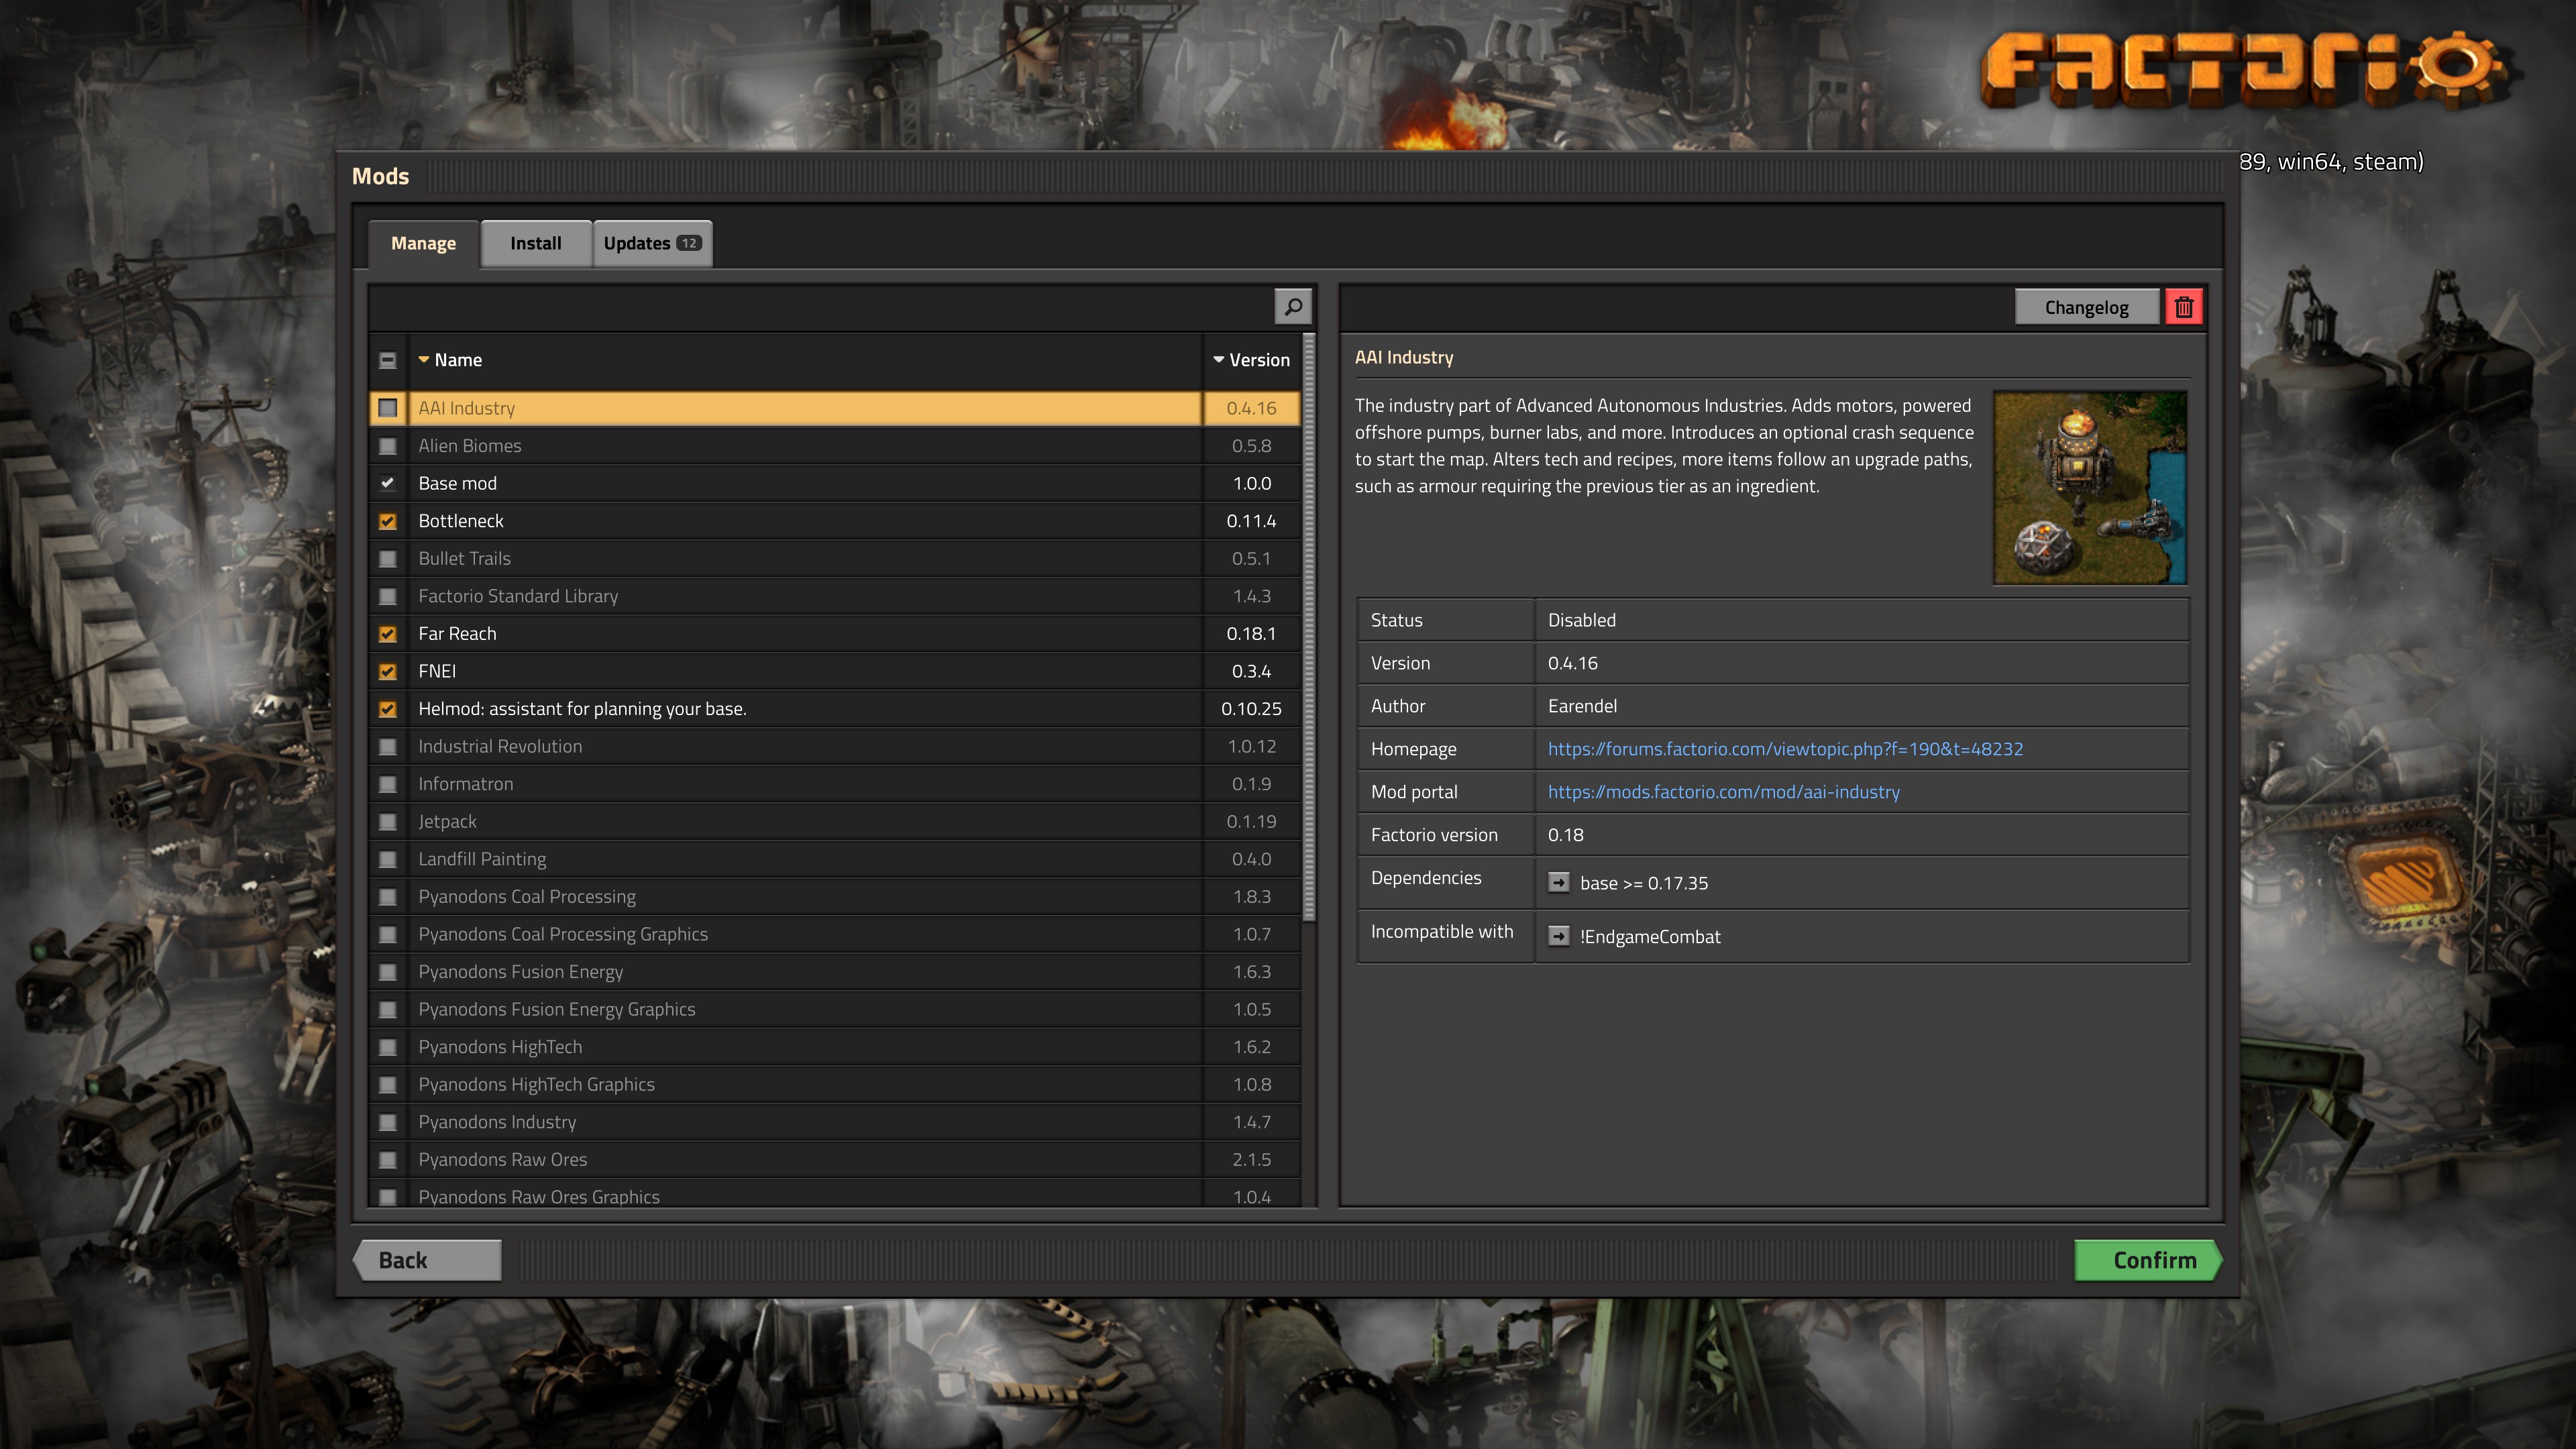
Task: Click the AAI Industry thumbnail image
Action: tap(2090, 487)
